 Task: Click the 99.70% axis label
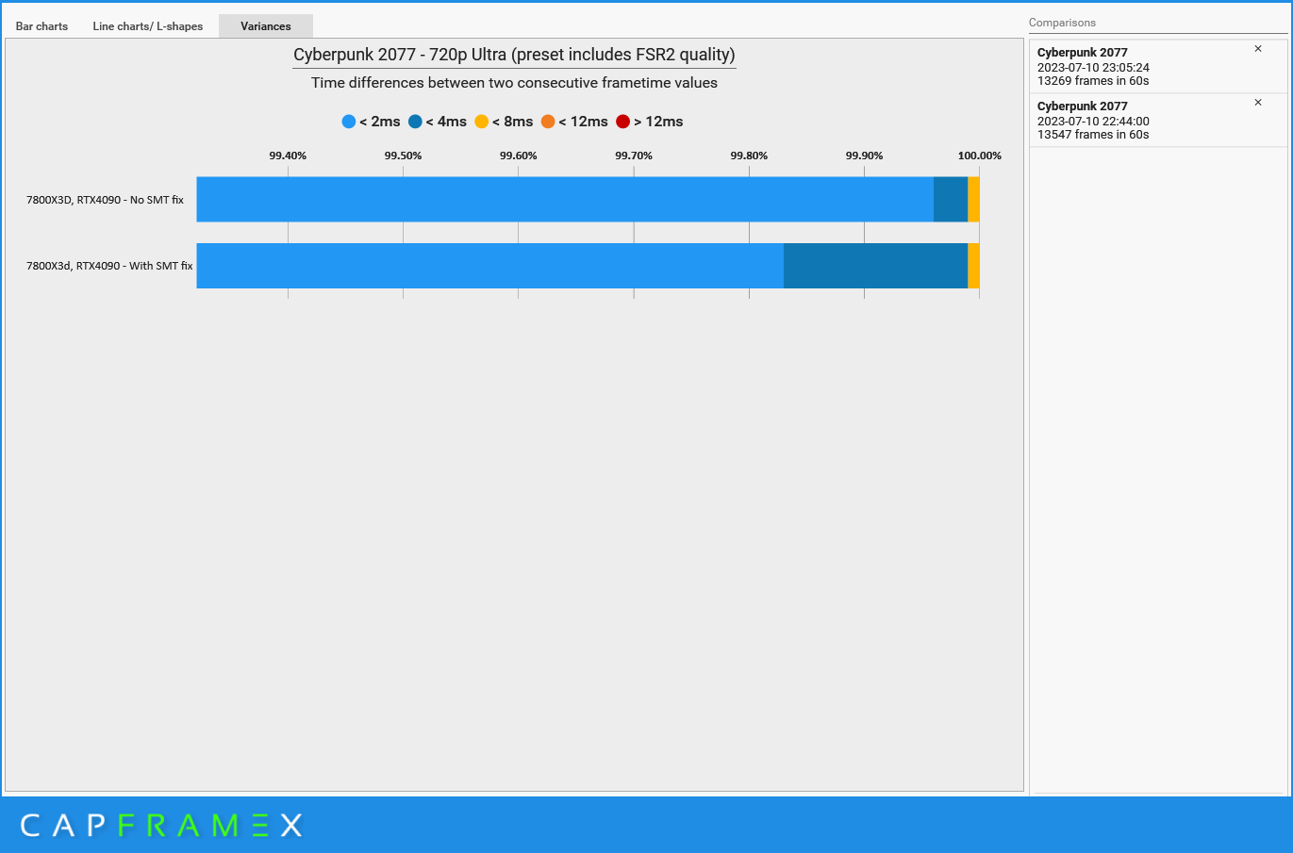coord(634,156)
